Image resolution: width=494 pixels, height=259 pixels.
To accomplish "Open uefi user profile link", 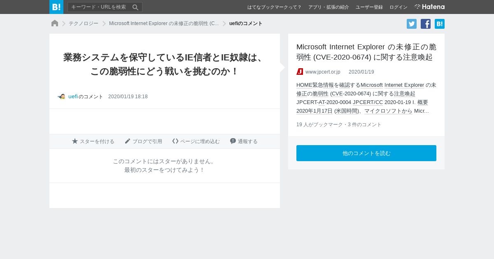I will pos(73,97).
